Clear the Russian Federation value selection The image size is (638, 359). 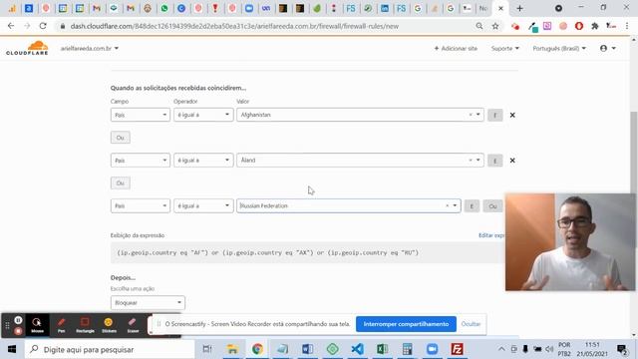point(448,206)
